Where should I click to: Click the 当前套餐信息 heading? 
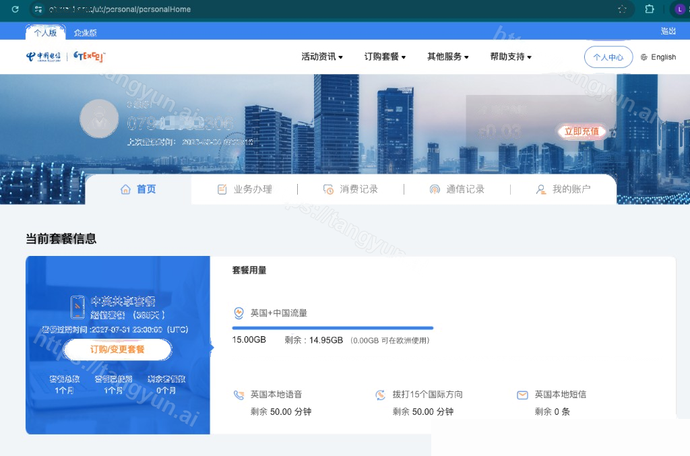[x=61, y=238]
